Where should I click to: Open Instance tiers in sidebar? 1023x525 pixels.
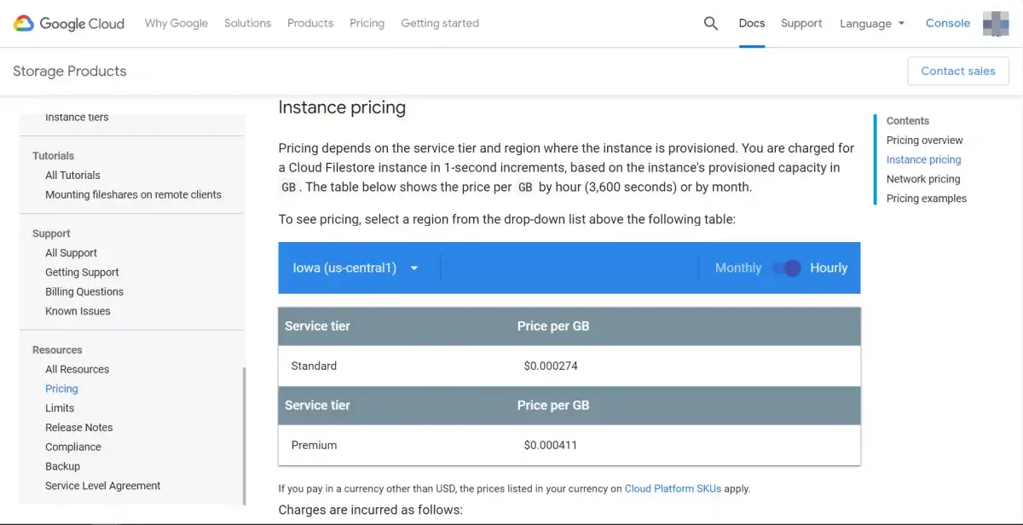pyautogui.click(x=77, y=118)
